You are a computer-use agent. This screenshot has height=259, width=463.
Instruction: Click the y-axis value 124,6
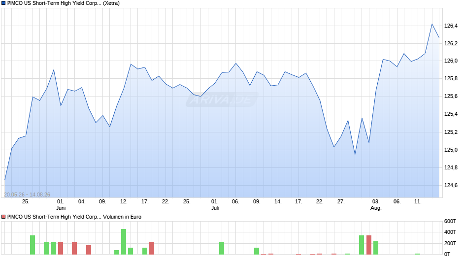(x=451, y=186)
